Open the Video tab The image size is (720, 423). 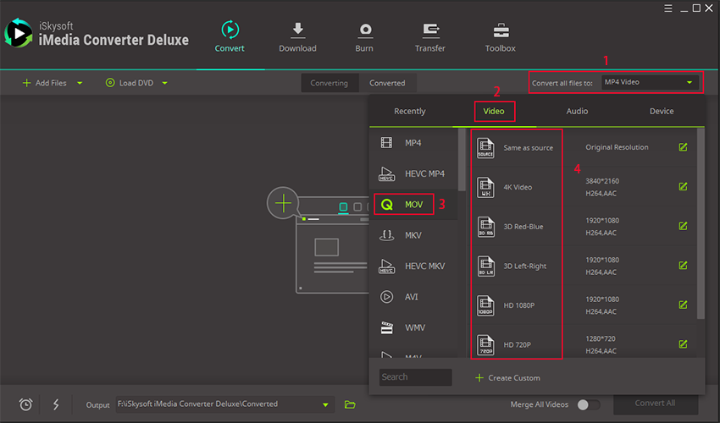494,111
